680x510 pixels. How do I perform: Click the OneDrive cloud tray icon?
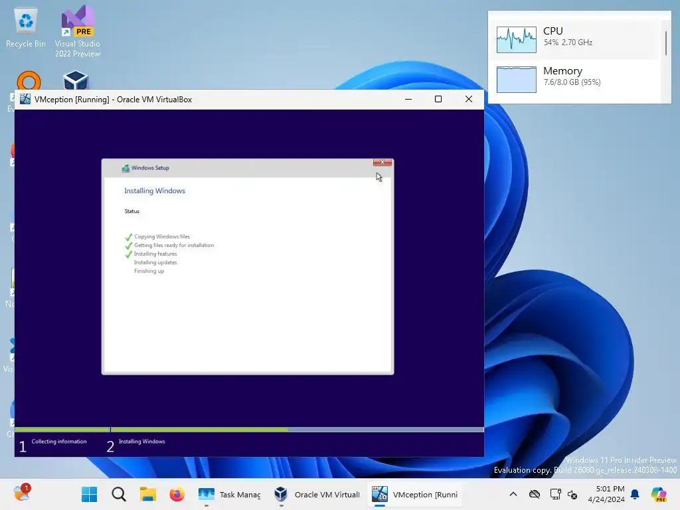[535, 494]
